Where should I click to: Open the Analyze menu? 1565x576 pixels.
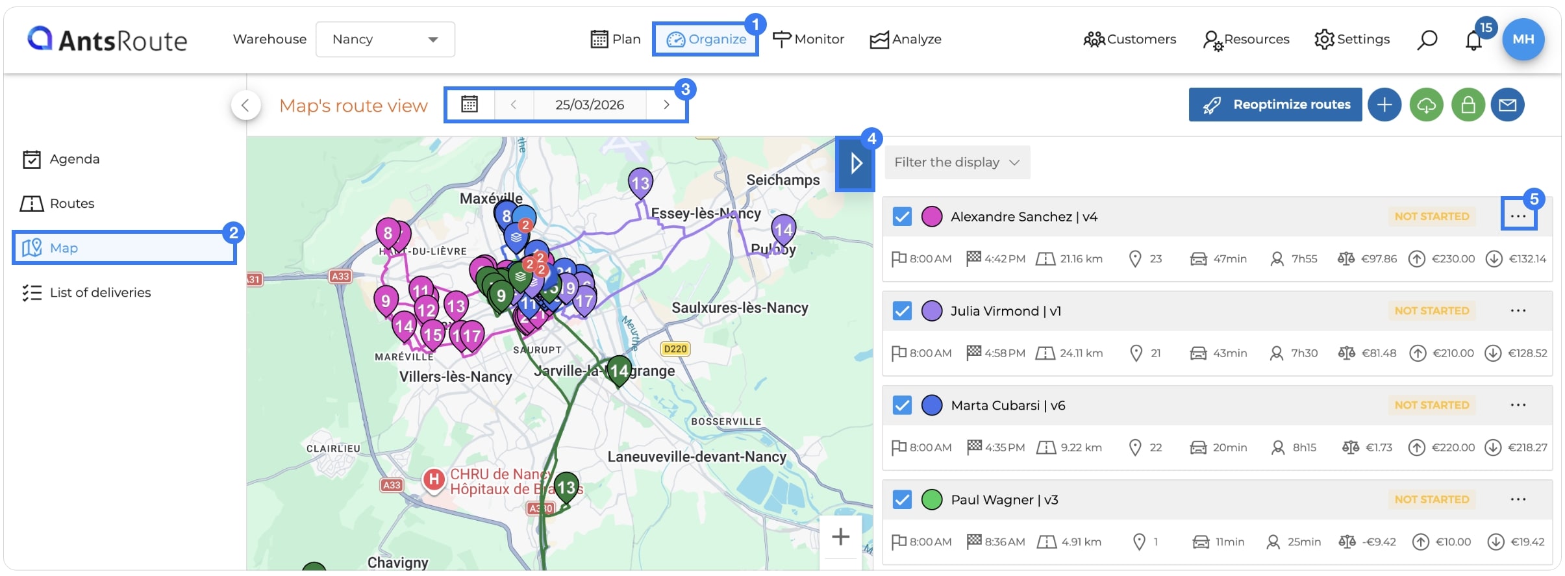click(906, 39)
